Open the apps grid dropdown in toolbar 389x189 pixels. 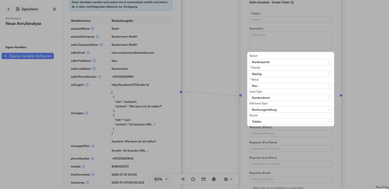[x=228, y=179]
